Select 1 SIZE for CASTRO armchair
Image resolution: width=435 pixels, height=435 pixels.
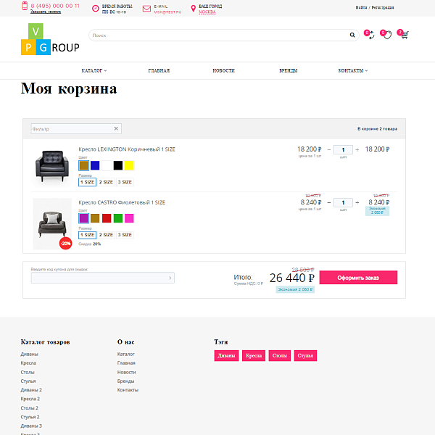tap(87, 235)
